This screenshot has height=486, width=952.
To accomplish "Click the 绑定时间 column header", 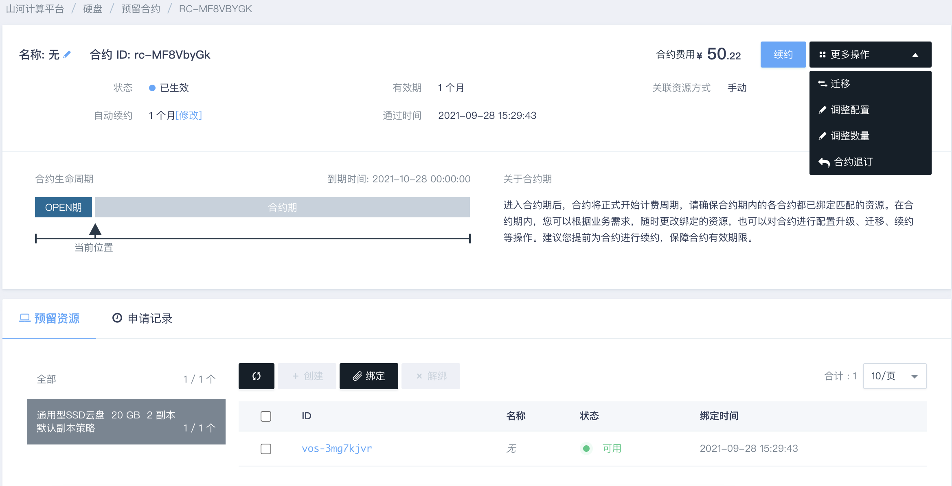I will click(x=719, y=416).
